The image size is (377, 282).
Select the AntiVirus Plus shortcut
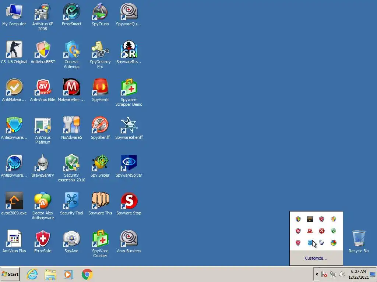(x=14, y=242)
